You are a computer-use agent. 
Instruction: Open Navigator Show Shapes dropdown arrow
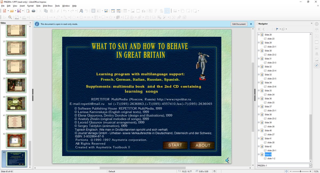[x=286, y=29]
